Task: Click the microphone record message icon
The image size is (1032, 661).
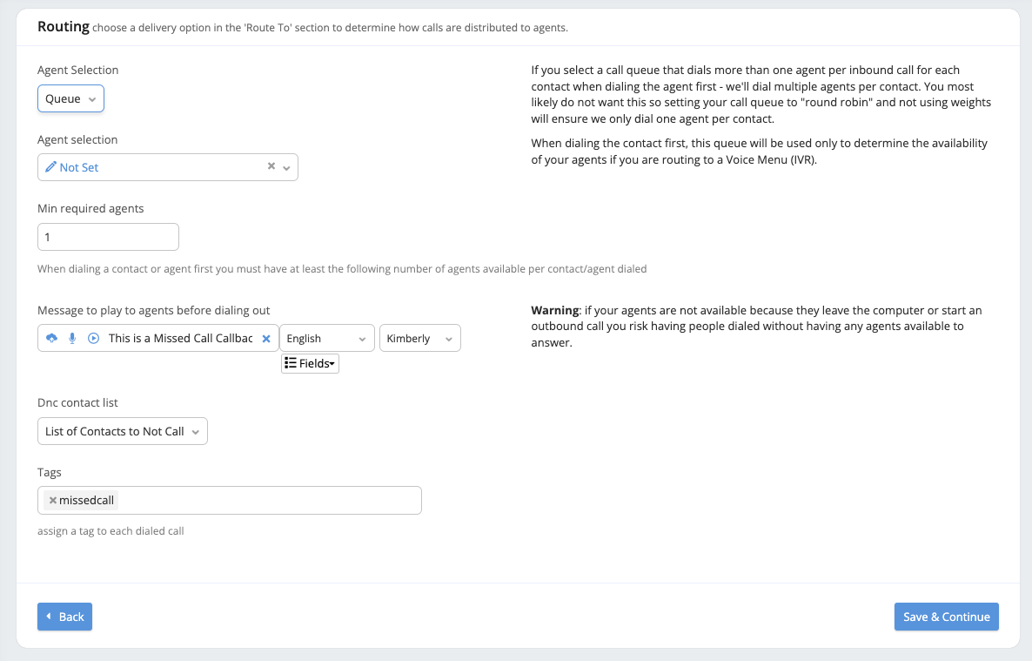Action: click(x=72, y=338)
